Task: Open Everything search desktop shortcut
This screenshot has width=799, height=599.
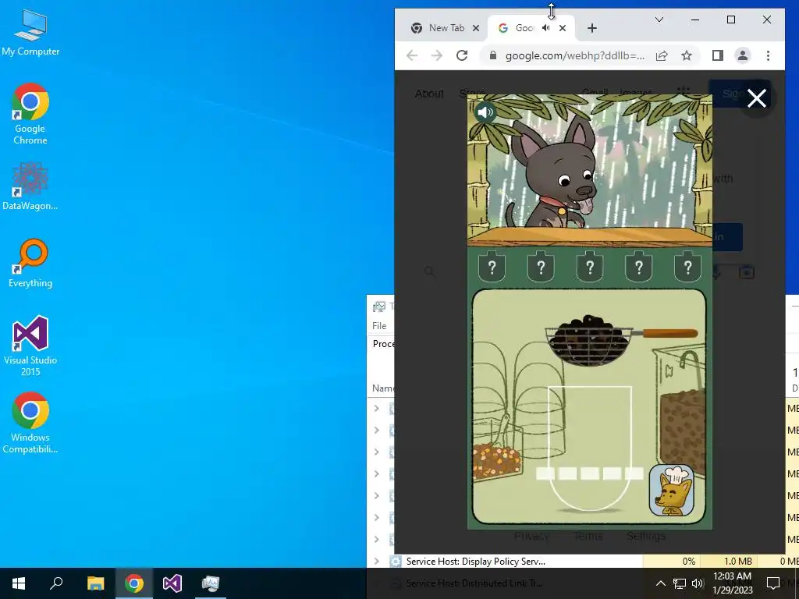Action: point(30,264)
